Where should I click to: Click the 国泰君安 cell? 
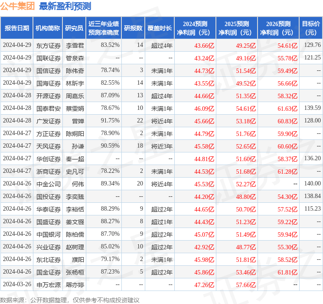[x=49, y=108]
